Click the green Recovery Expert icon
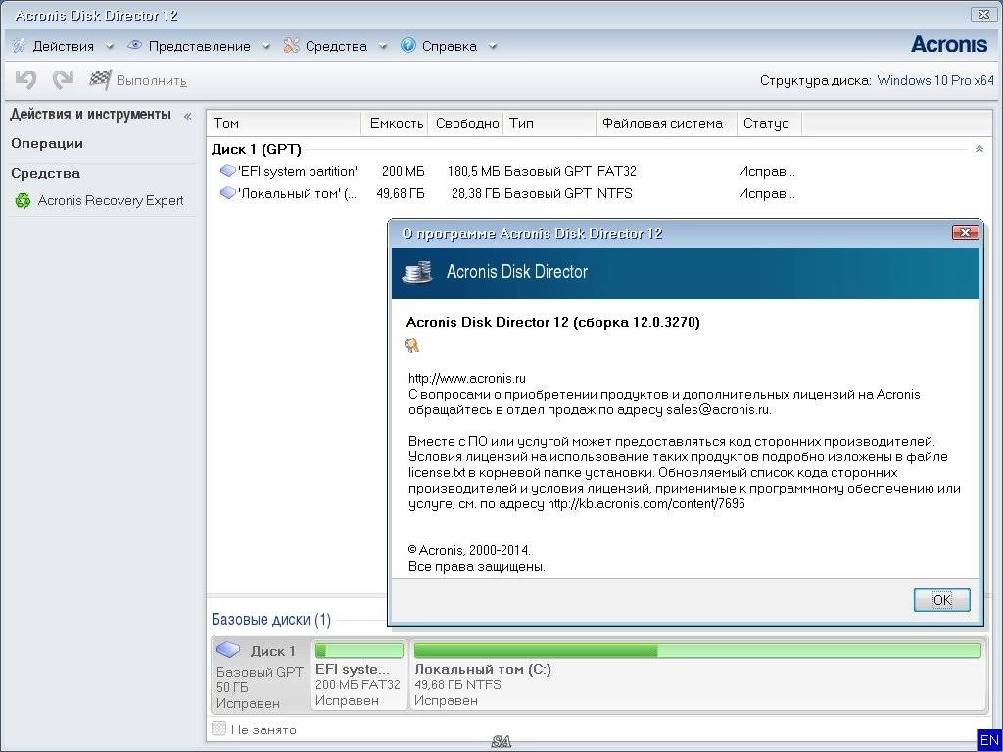 [x=23, y=200]
